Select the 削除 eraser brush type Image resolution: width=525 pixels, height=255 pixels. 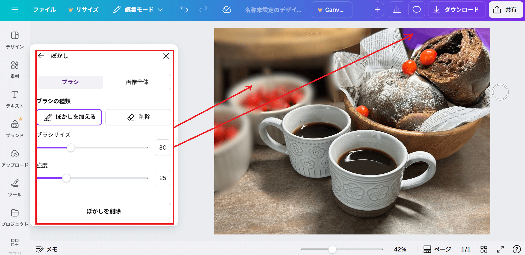[x=138, y=117]
